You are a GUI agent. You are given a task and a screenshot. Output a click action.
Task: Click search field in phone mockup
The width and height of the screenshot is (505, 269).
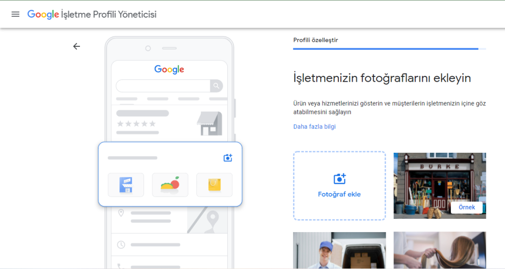[x=163, y=86]
